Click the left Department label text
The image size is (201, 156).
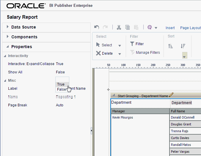click(x=121, y=102)
